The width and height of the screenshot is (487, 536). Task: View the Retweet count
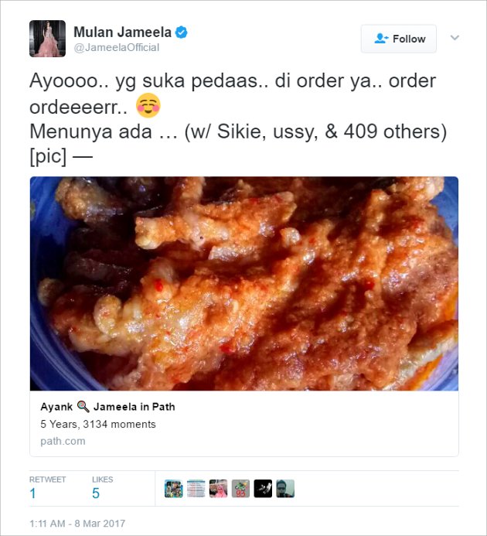coord(32,493)
